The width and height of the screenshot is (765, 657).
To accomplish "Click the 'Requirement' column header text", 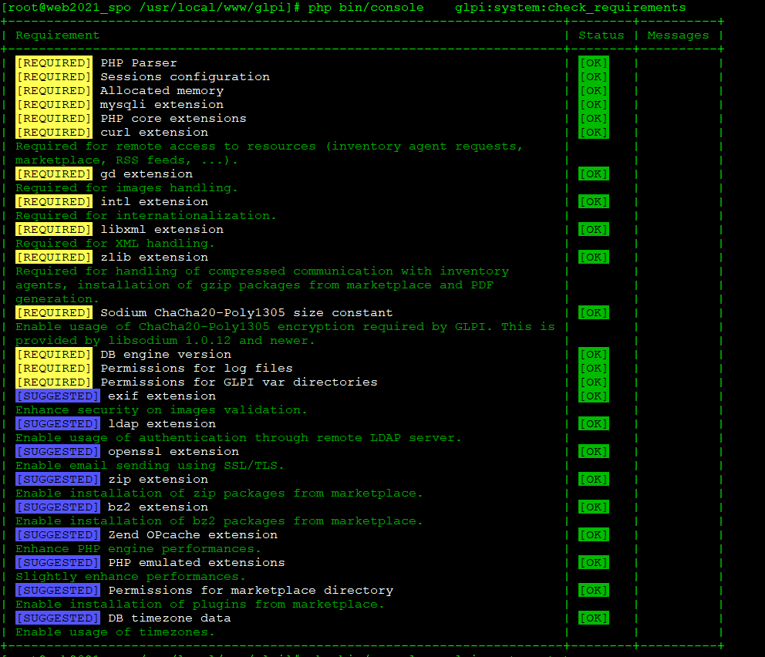I will (x=58, y=35).
